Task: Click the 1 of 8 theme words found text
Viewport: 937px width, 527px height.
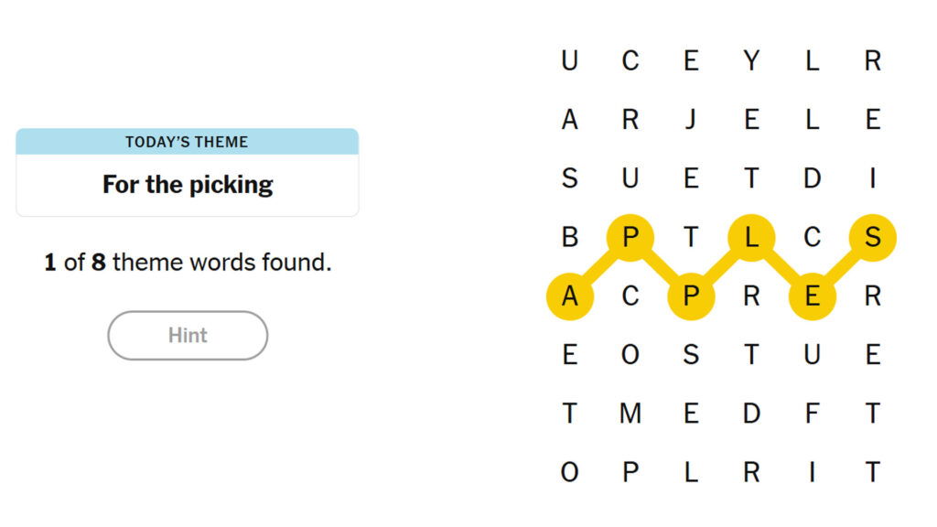Action: pos(187,263)
